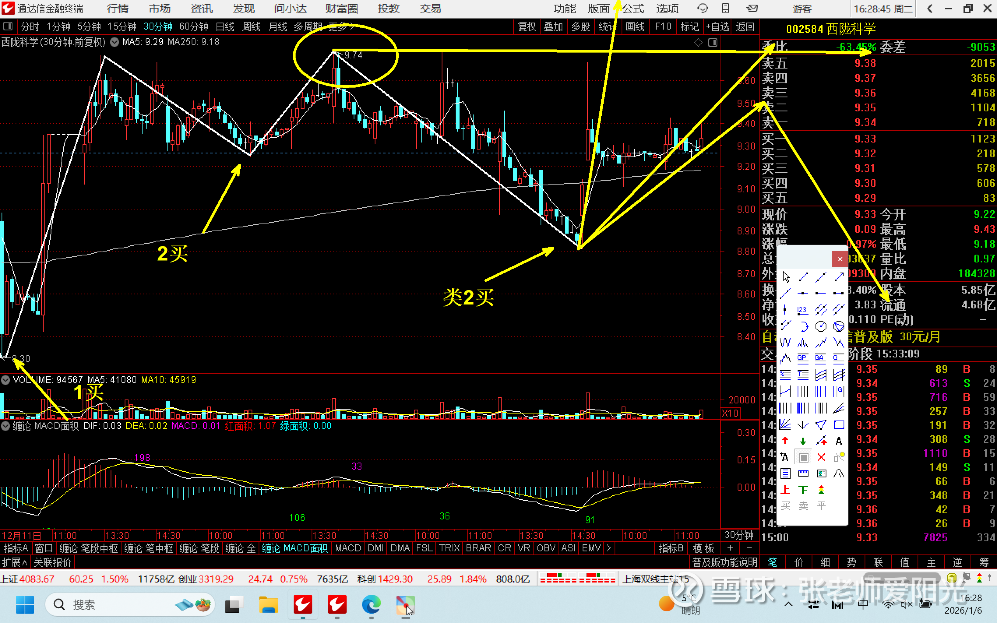The width and height of the screenshot is (997, 623).
Task: Switch to 60分钟 period tab
Action: (x=194, y=27)
